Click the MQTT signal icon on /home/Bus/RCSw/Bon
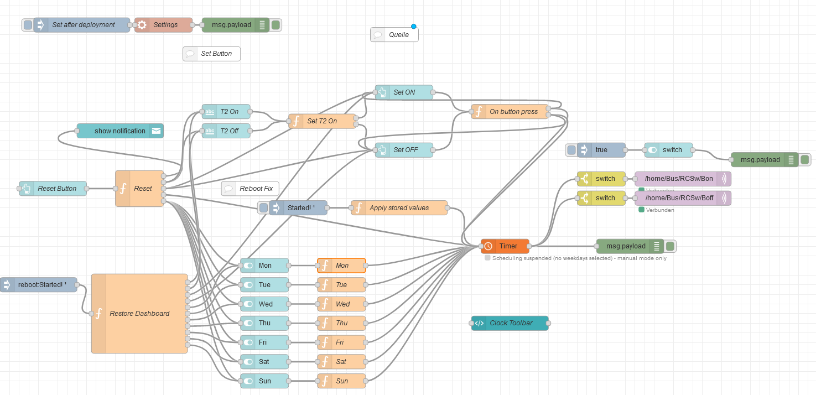 [x=724, y=179]
